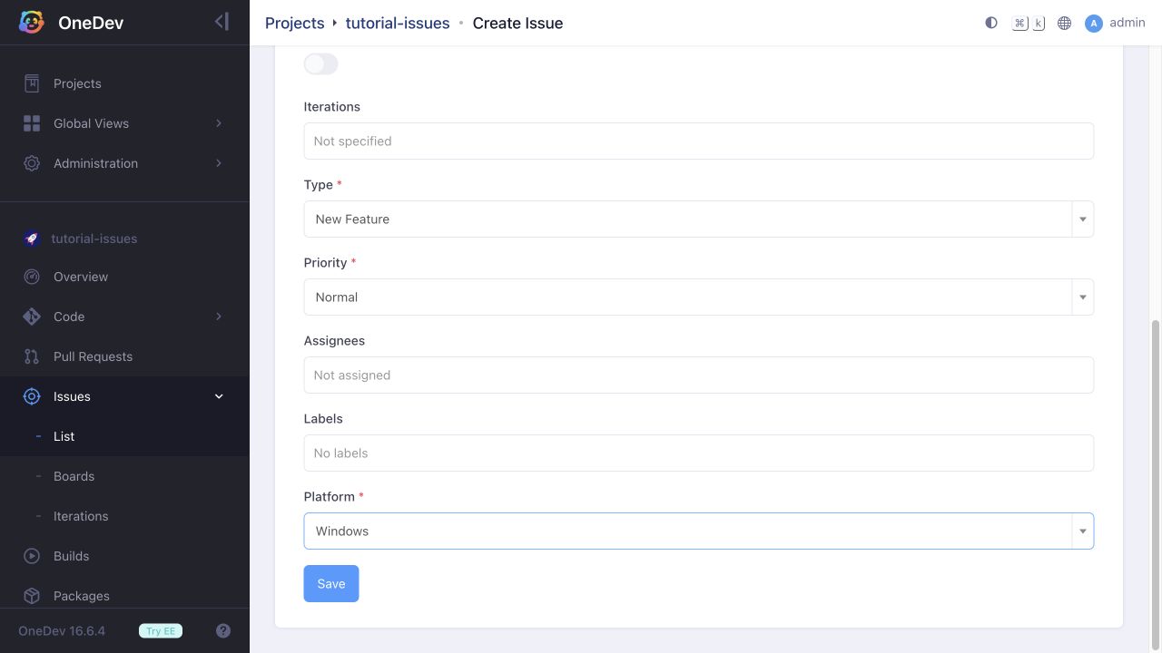Open the help question mark icon
Screen dimensions: 1162x653
pos(223,630)
